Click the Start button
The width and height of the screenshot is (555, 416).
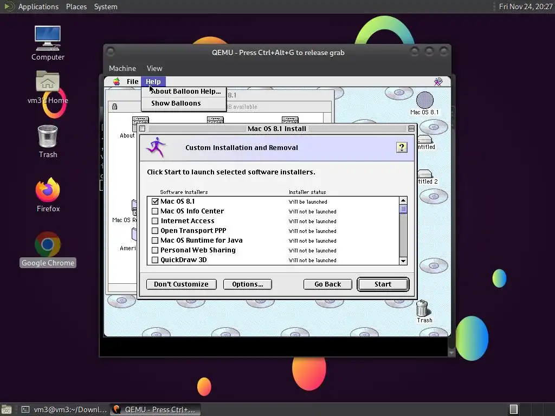tap(383, 284)
